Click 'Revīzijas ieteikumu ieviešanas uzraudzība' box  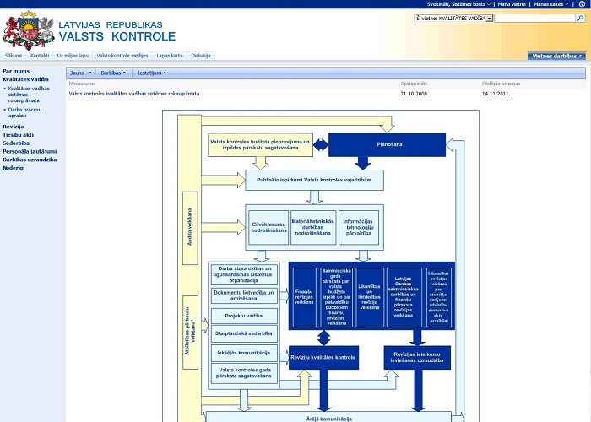click(x=417, y=358)
